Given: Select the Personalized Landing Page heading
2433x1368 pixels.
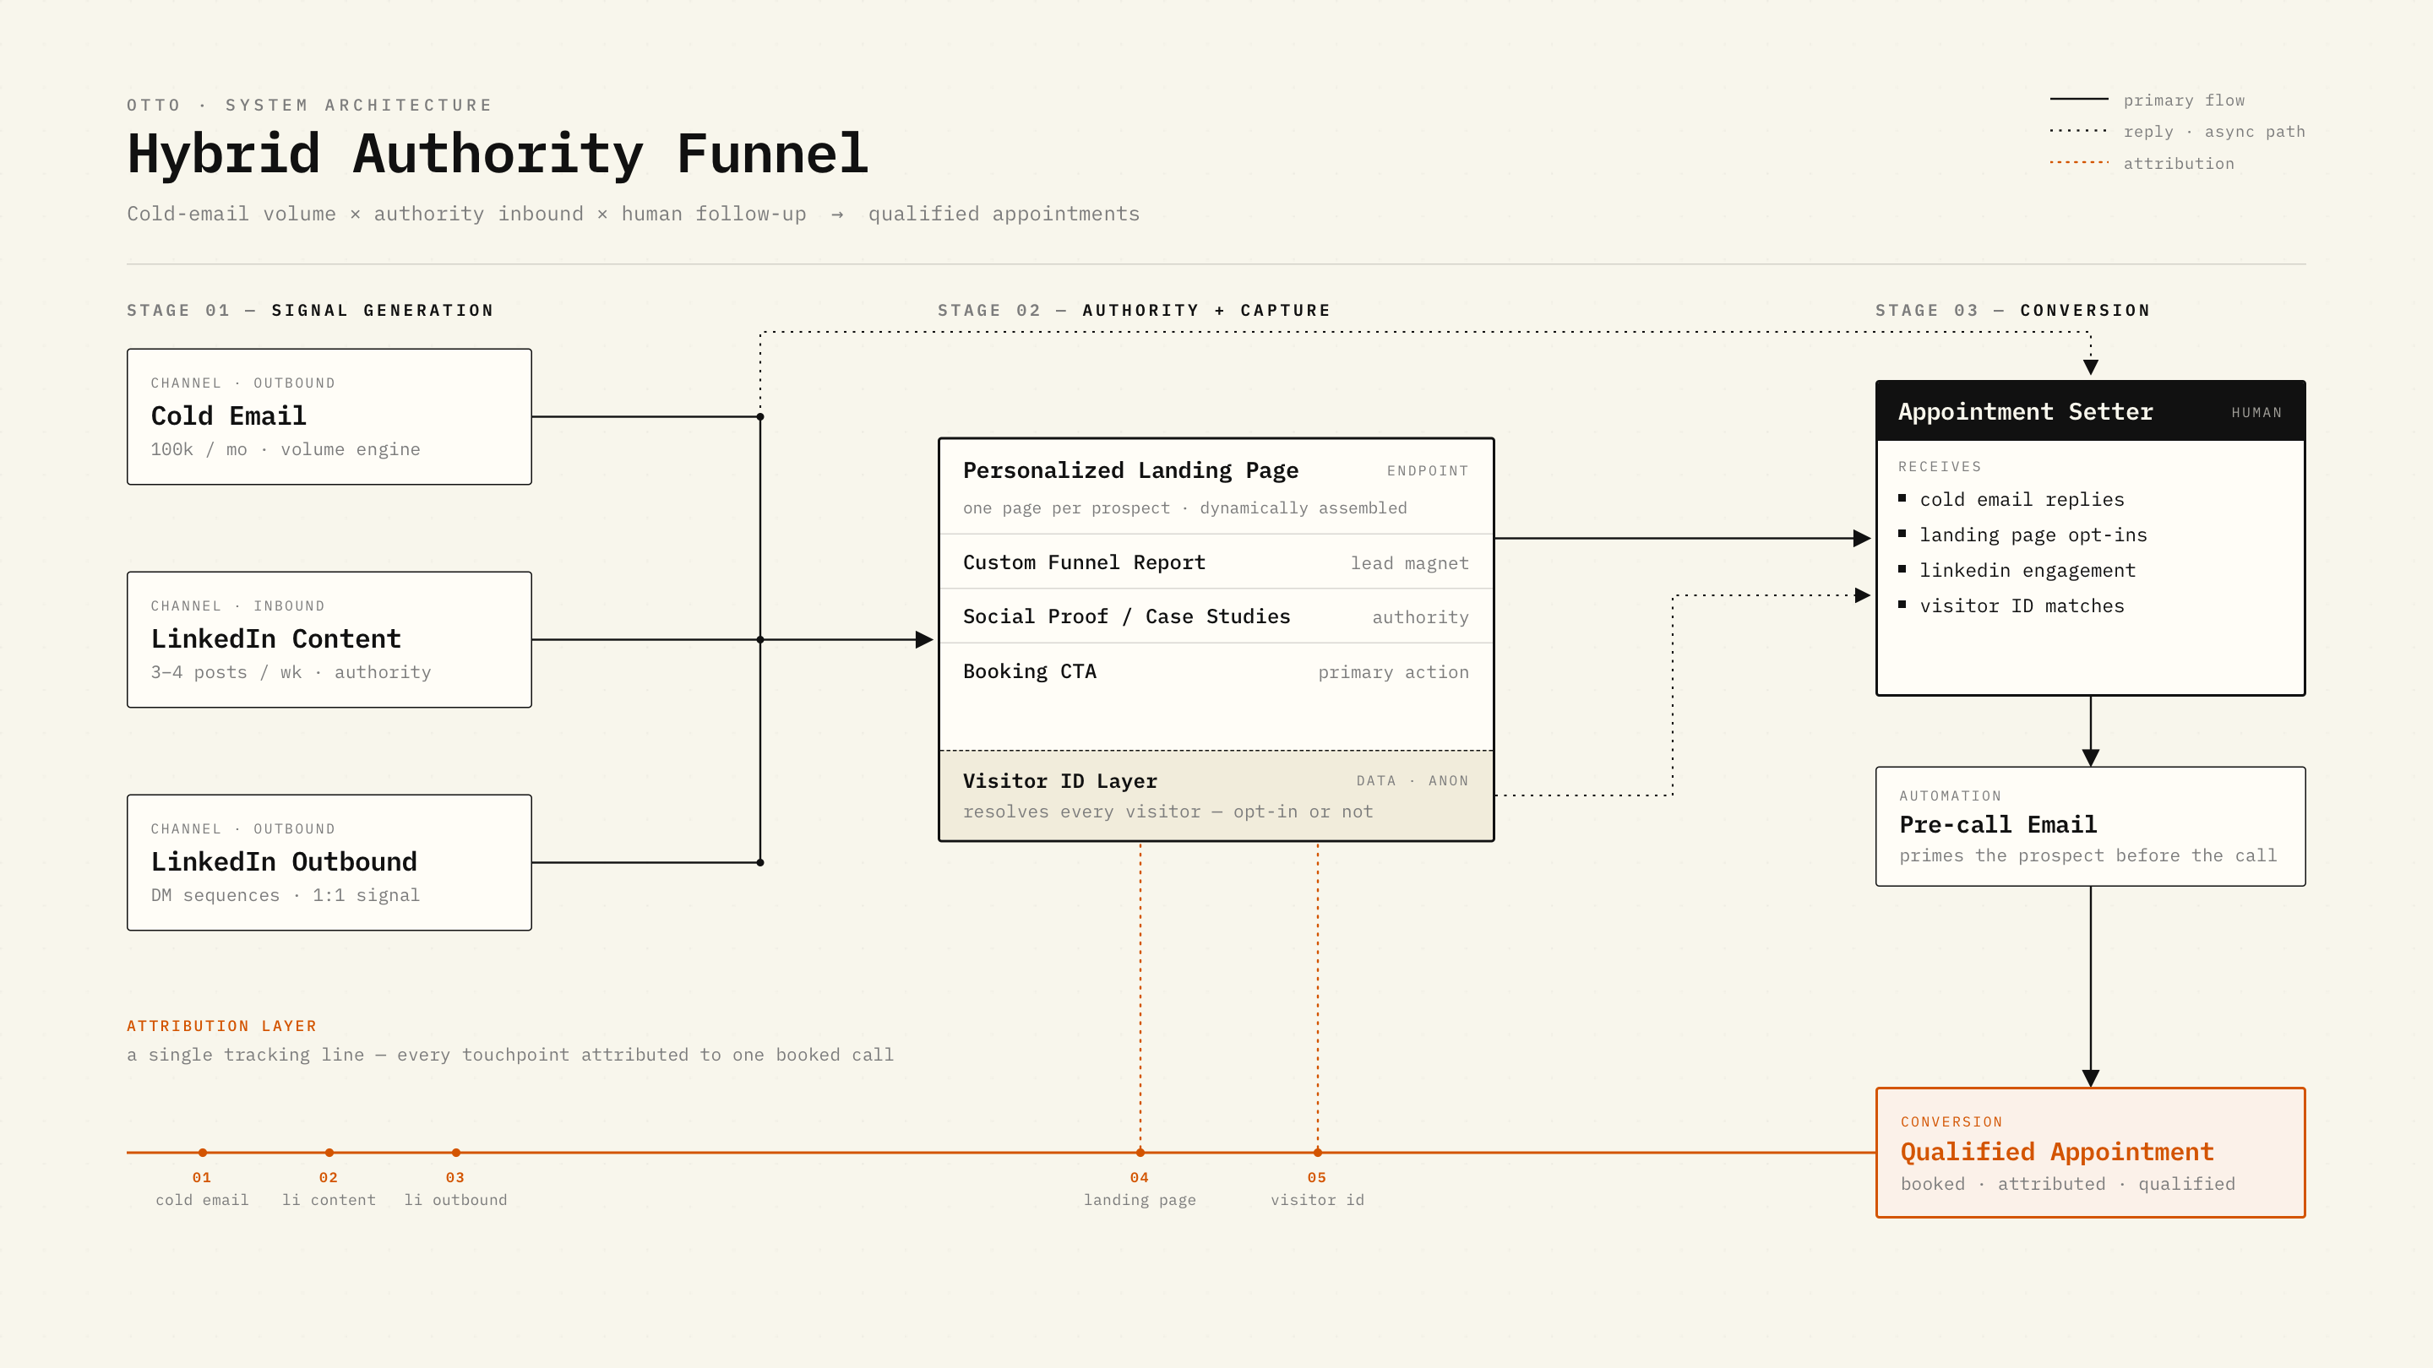Looking at the screenshot, I should (1130, 470).
